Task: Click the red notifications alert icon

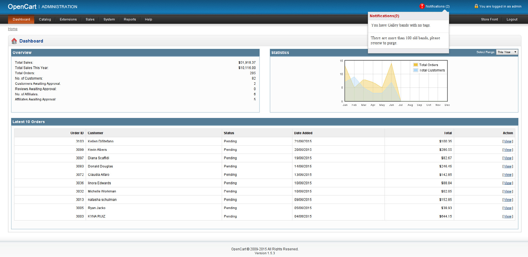Action: click(422, 6)
